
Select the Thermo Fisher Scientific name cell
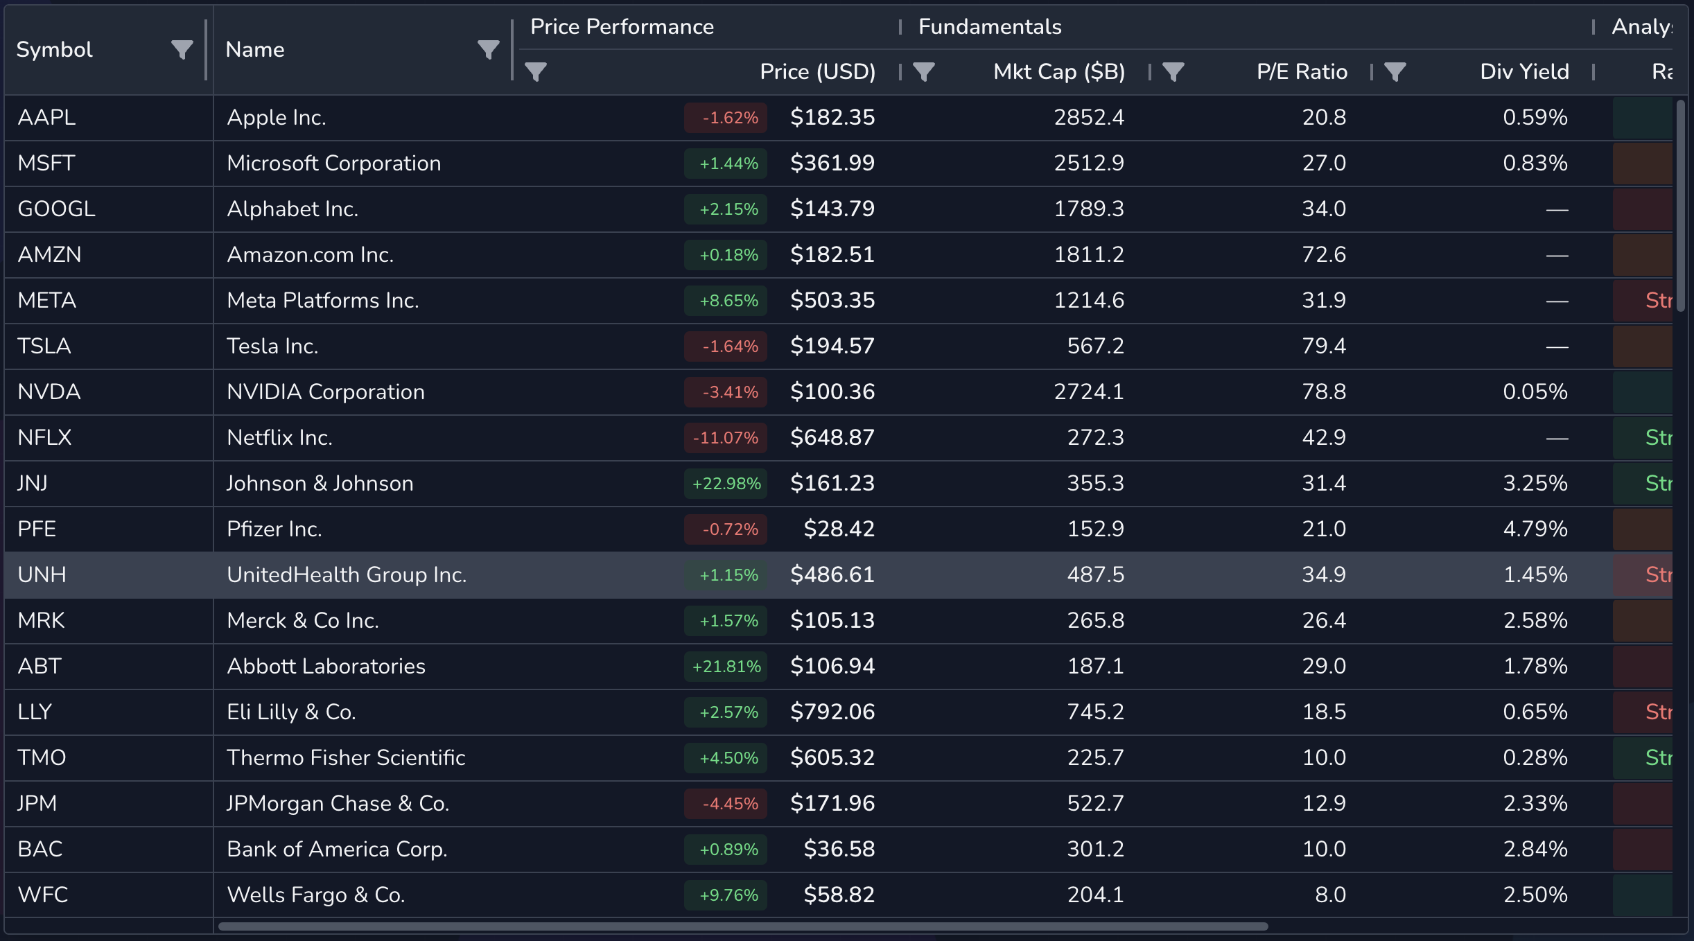[x=346, y=758]
